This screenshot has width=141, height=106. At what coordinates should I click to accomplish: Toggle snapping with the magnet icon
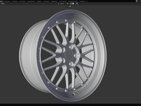[71, 4]
